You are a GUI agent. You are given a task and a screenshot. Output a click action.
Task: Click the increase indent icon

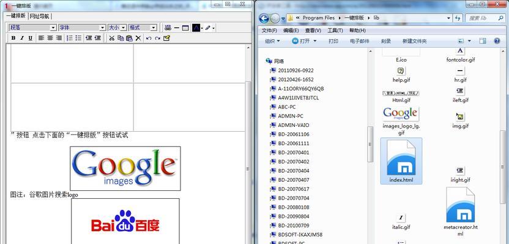coord(97,38)
